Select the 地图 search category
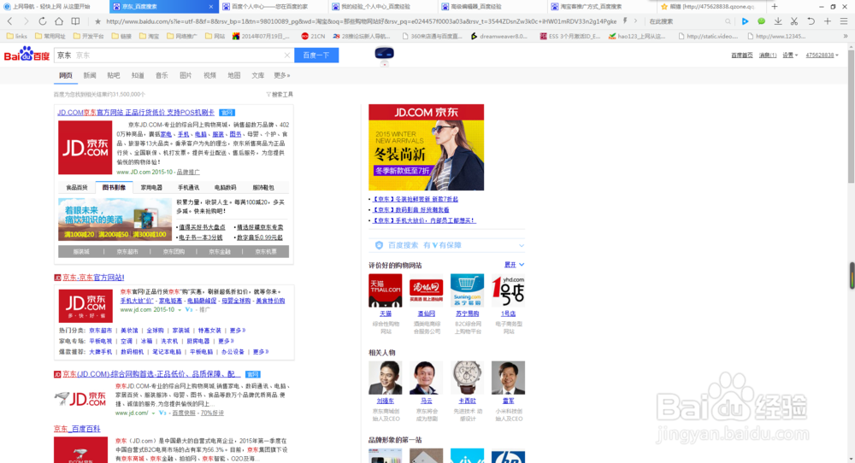Viewport: 855px width, 463px height. point(233,75)
